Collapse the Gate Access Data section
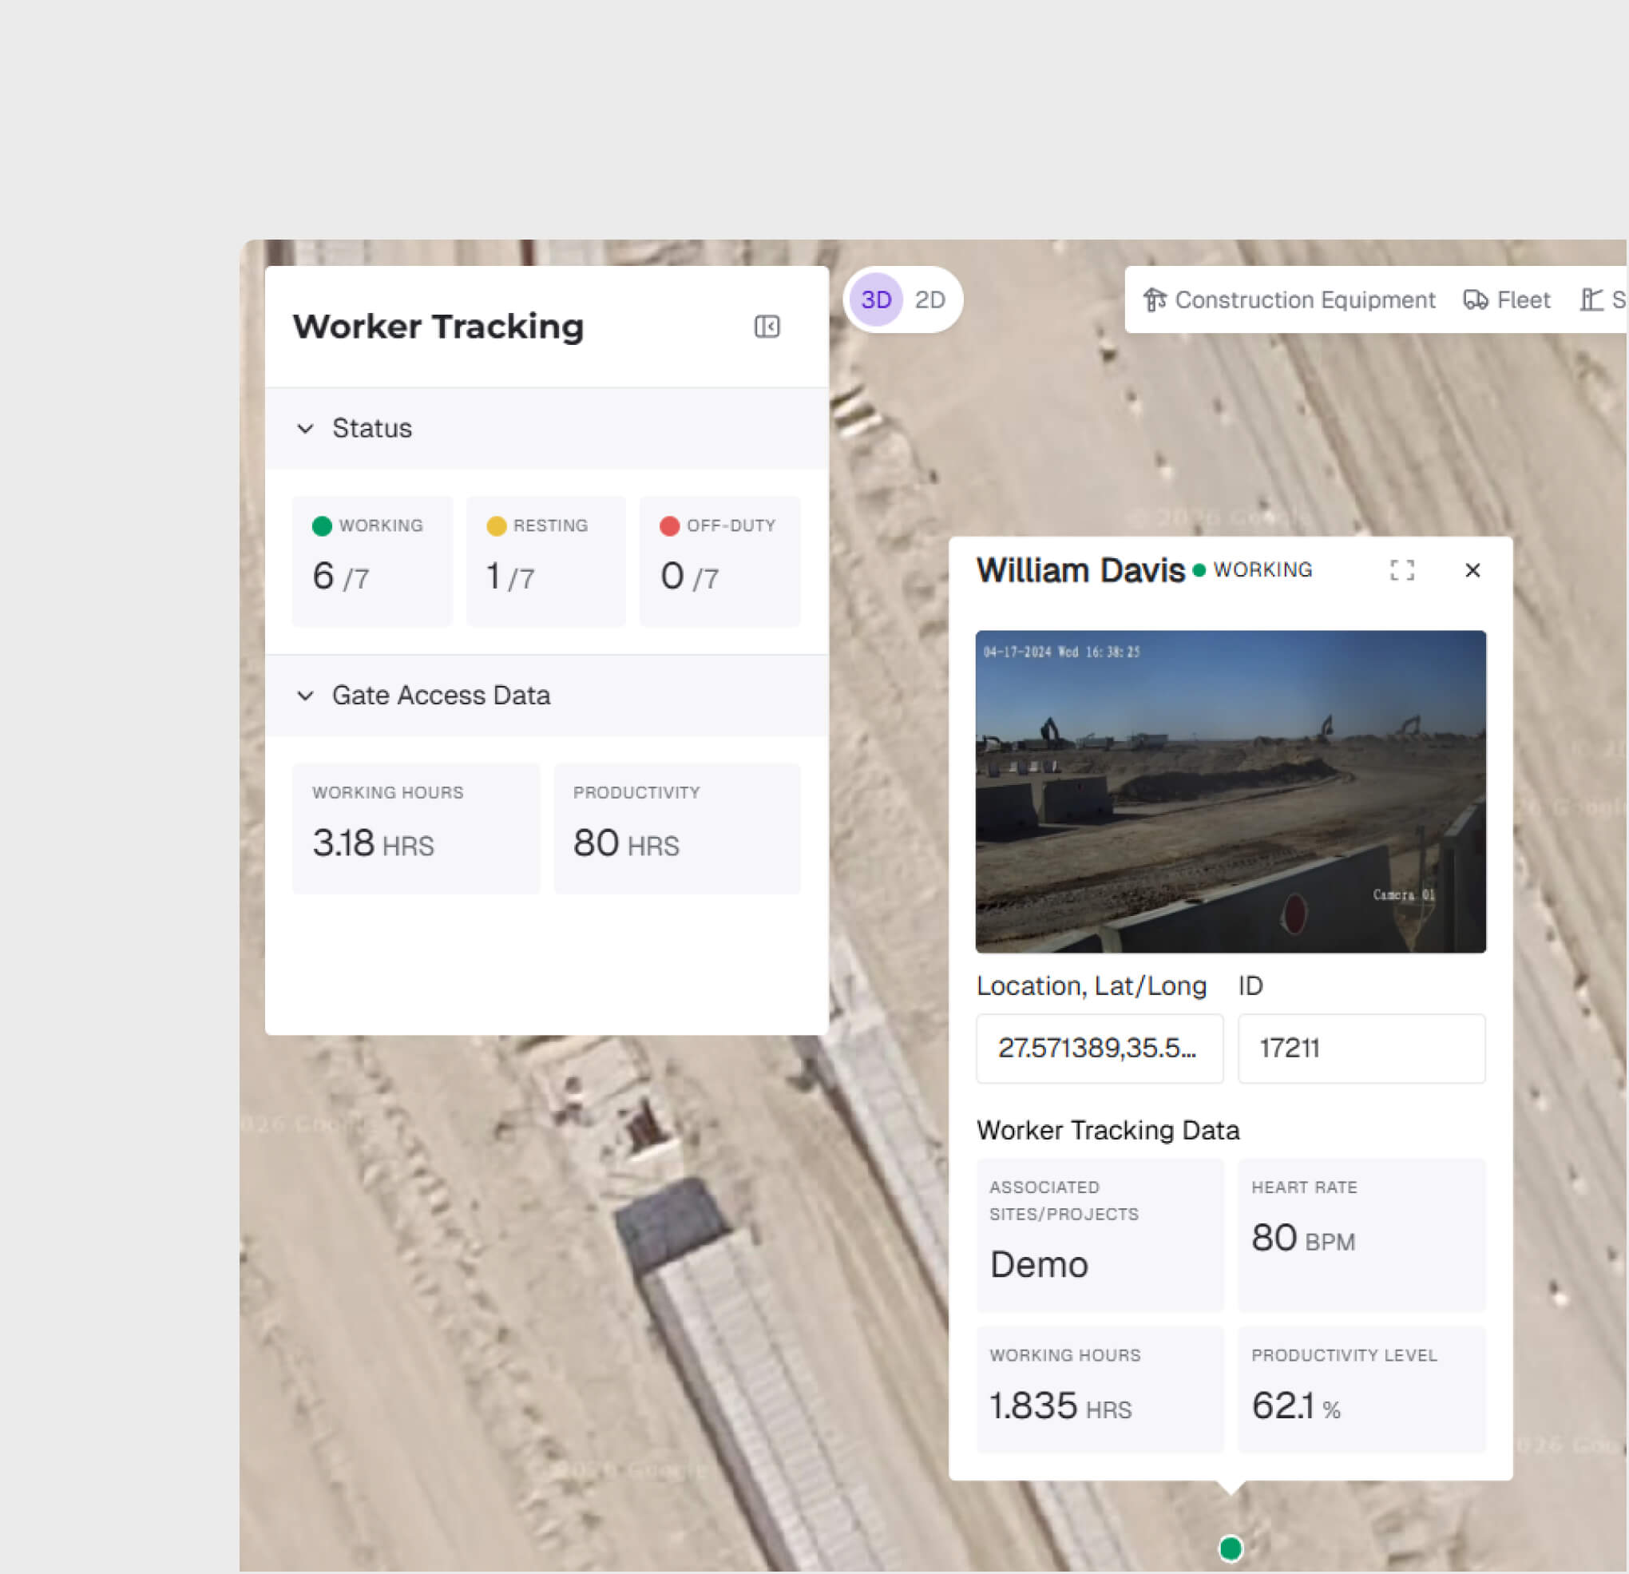The height and width of the screenshot is (1574, 1629). [306, 696]
